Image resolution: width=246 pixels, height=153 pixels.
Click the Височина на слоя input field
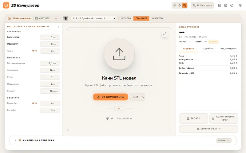pyautogui.click(x=50, y=63)
